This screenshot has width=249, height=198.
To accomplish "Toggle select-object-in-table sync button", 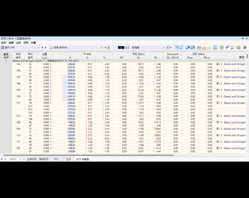I will point(177,48).
